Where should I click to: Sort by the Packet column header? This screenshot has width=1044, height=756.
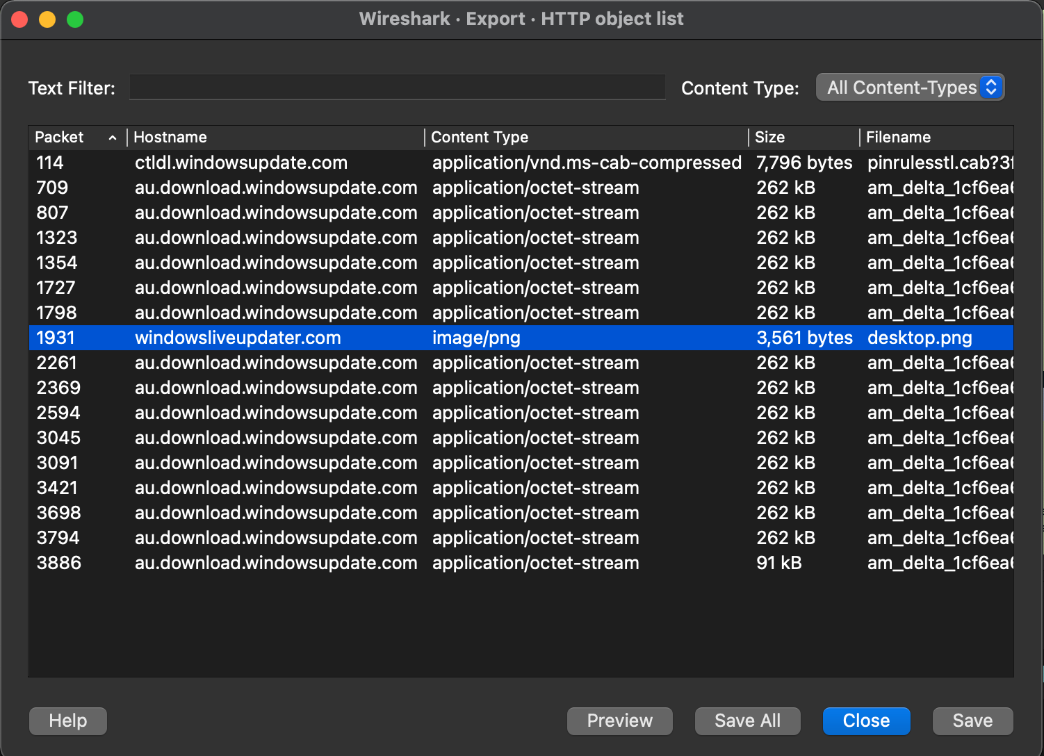[x=76, y=138]
